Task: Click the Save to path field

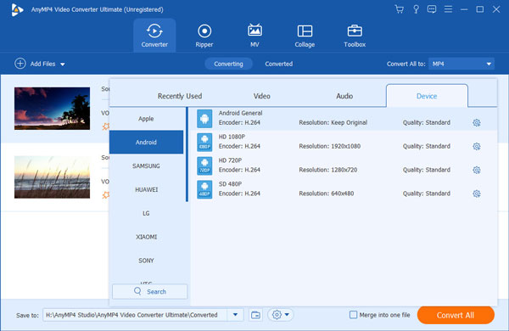Action: (135, 315)
